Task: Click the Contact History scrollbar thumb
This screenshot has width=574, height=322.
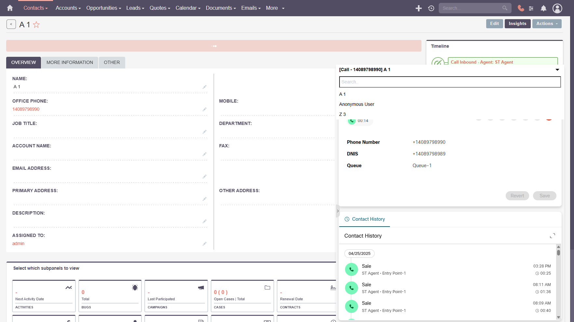Action: (x=558, y=253)
